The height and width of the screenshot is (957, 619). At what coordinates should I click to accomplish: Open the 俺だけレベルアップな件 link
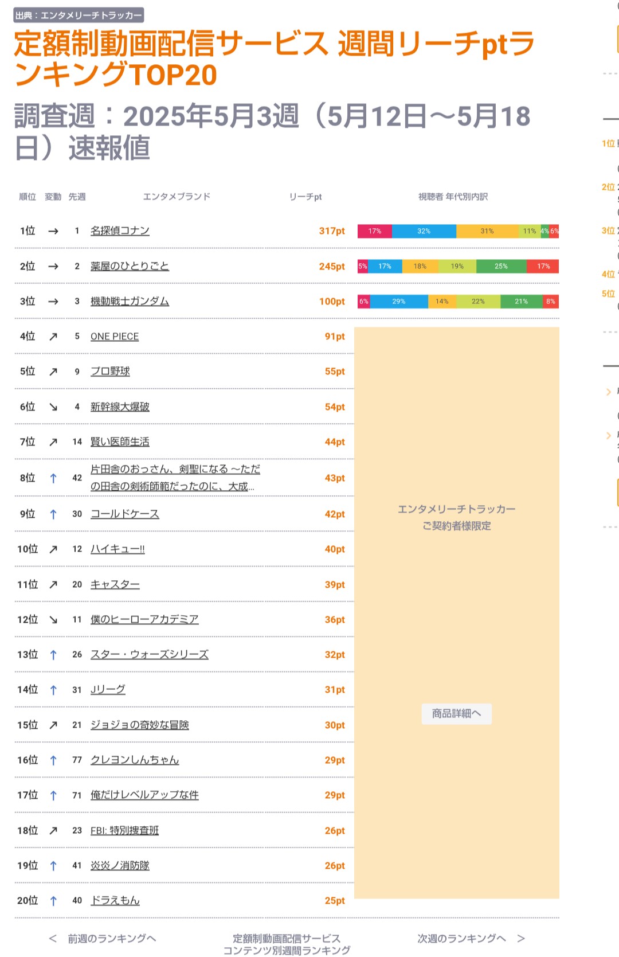coord(144,795)
